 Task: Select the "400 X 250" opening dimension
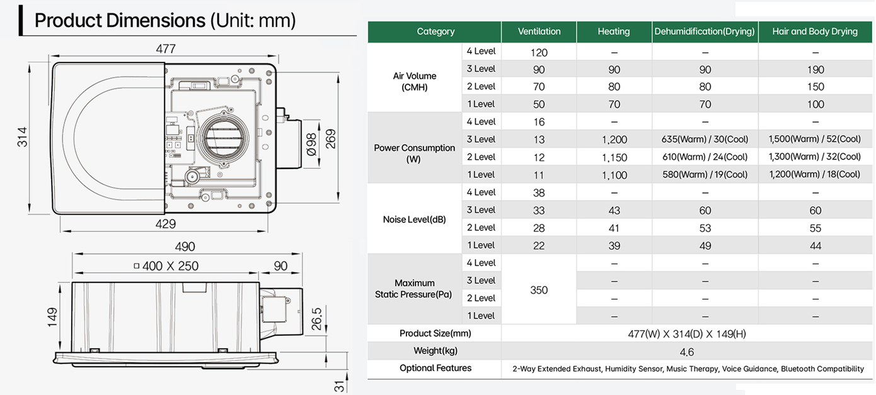coord(166,266)
